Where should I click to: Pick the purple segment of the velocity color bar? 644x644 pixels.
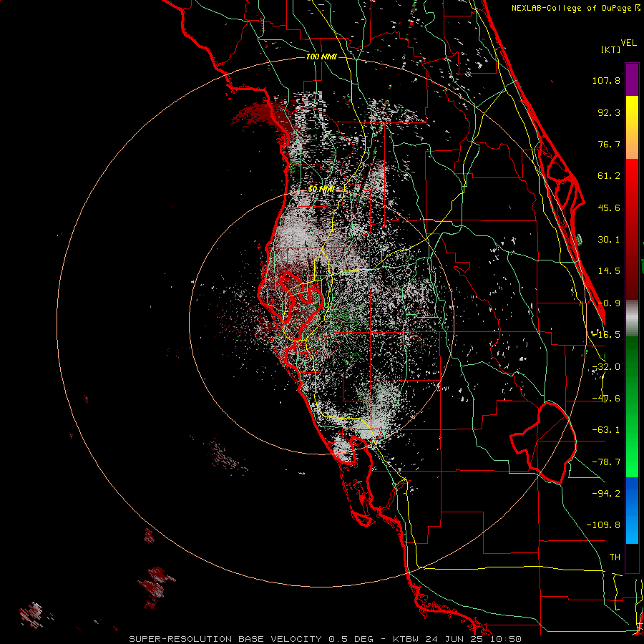coord(632,79)
